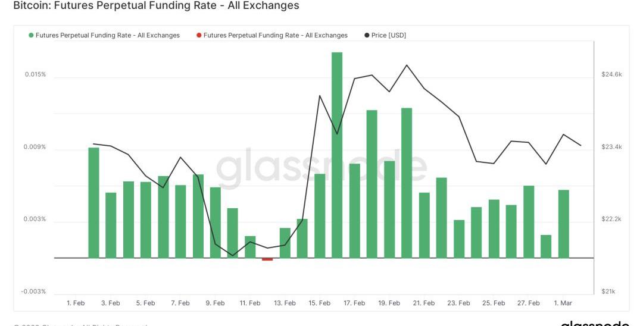Click the small red negative funding bar
Viewport: 643px width, 326px height.
coord(267,259)
